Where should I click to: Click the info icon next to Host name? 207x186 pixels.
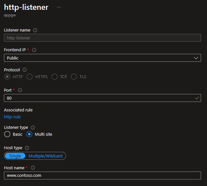point(33,168)
